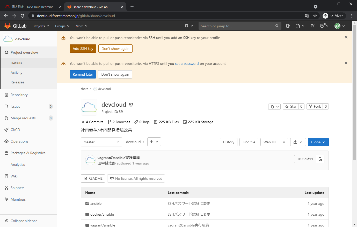Screen dimensions: 357x227
Task: Click the page vertical scrollbar
Action: pyautogui.click(x=354, y=103)
